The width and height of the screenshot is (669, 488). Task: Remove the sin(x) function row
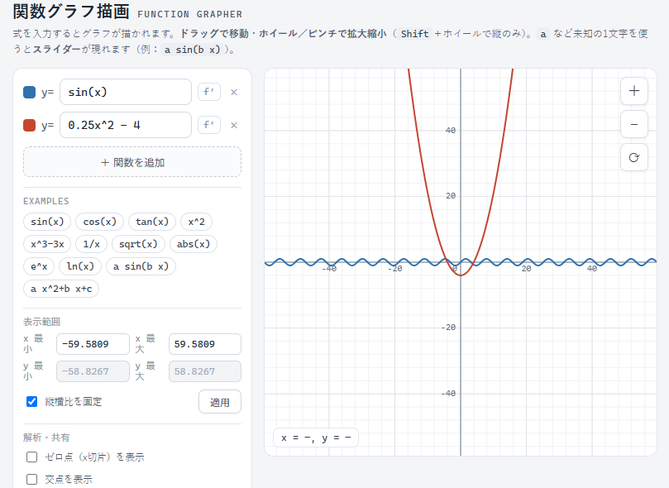(x=234, y=92)
